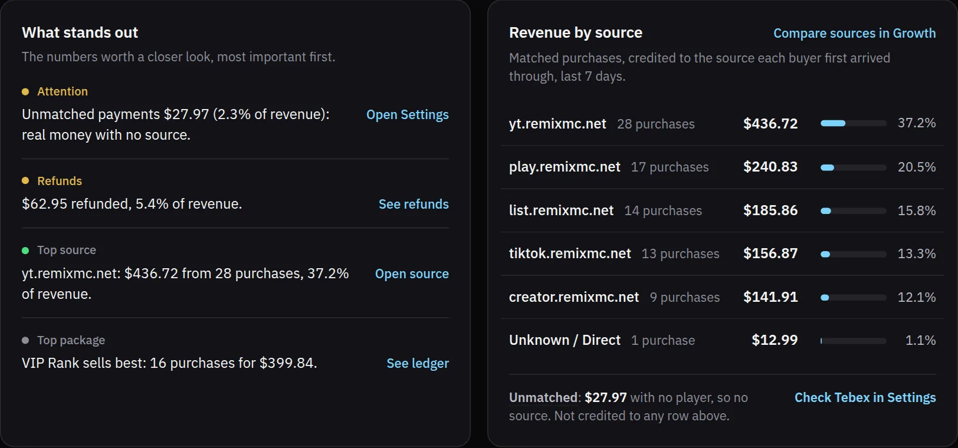This screenshot has width=958, height=448.
Task: Select the tiktok.remixmc.net source name
Action: point(570,253)
